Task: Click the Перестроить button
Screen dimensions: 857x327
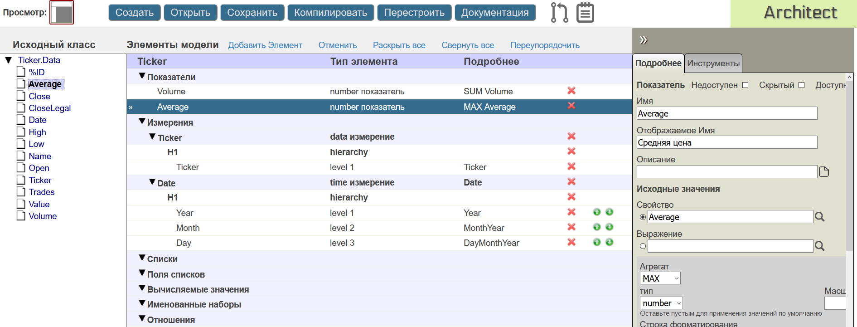Action: click(x=414, y=13)
